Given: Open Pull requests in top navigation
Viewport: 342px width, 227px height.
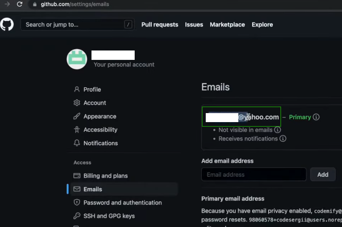Looking at the screenshot, I should (160, 25).
